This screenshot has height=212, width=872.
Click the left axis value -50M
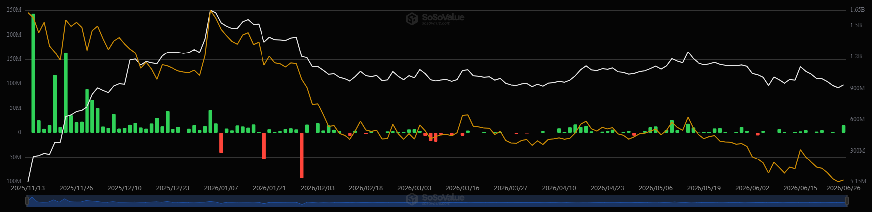[14, 157]
